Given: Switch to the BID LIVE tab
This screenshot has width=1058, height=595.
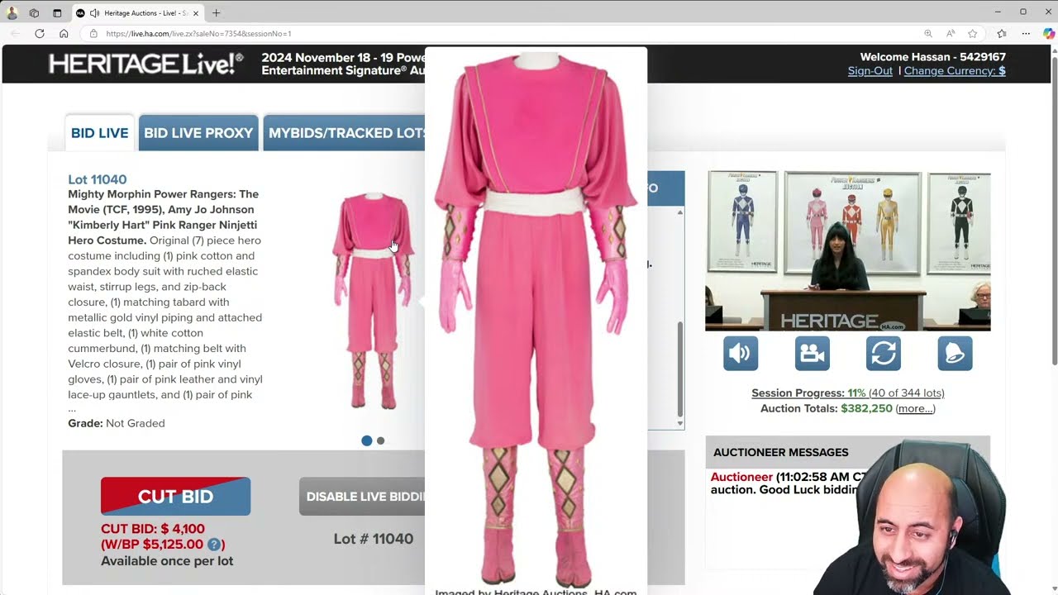Looking at the screenshot, I should pyautogui.click(x=99, y=133).
